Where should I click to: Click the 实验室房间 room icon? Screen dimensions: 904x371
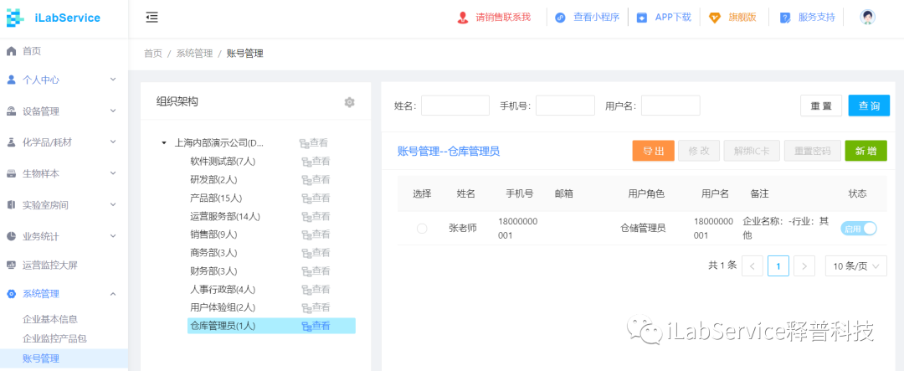tap(11, 205)
